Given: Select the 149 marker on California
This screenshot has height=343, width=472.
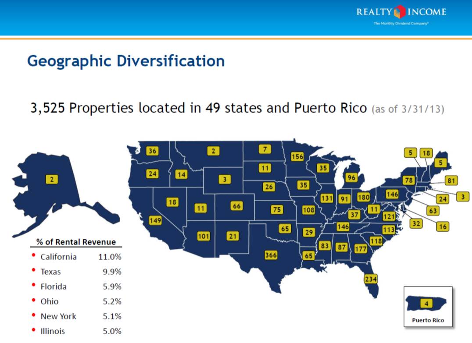Looking at the screenshot, I should tap(155, 220).
